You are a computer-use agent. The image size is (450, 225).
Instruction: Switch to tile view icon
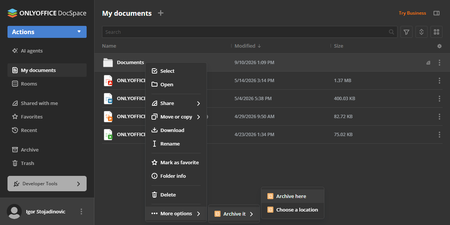436,32
